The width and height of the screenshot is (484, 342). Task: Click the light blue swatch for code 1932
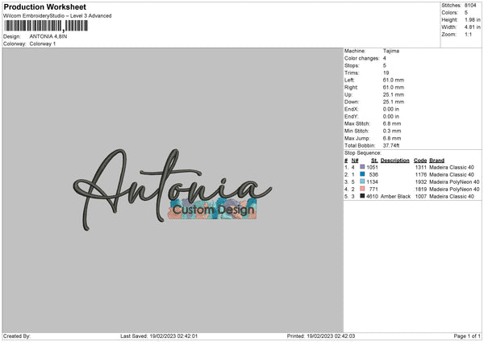tap(362, 181)
